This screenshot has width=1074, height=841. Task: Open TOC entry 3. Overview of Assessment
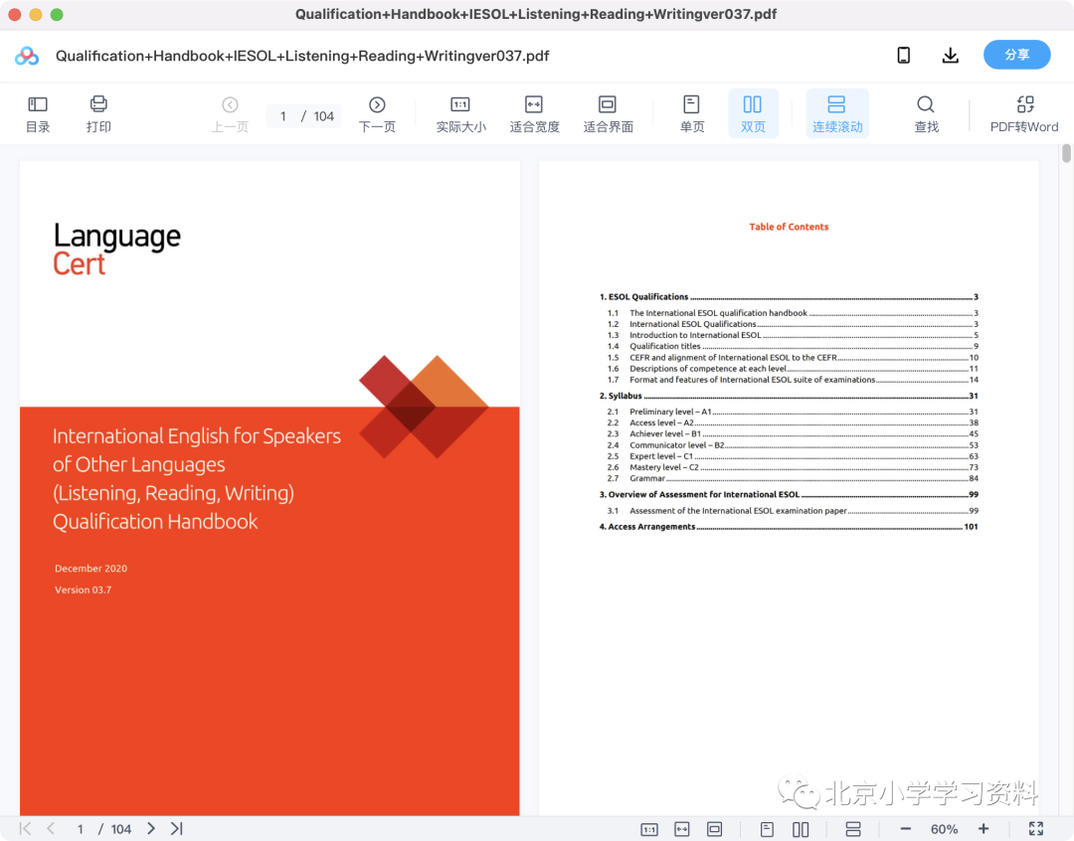789,494
